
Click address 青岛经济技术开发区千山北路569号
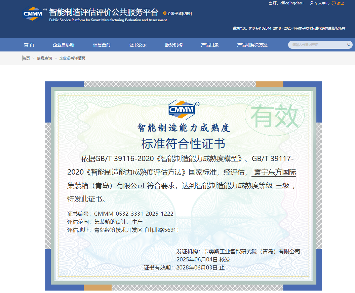(x=136, y=230)
